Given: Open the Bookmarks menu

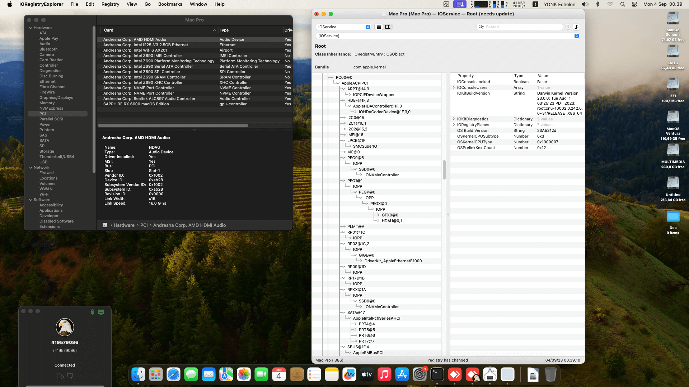Looking at the screenshot, I should click(170, 4).
